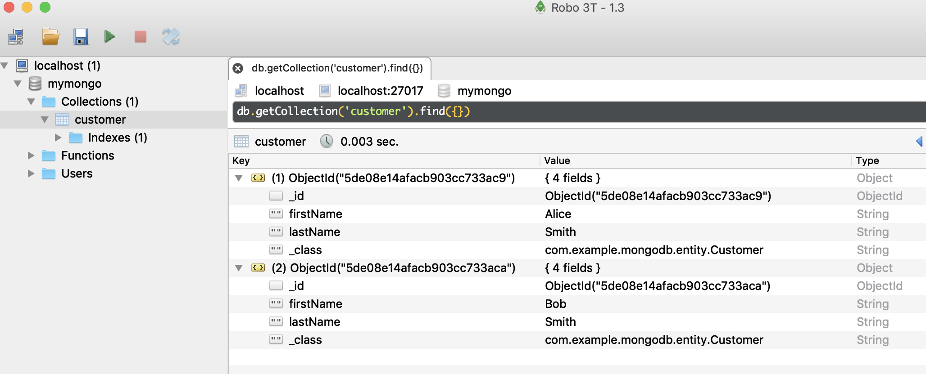
Task: Collapse the mymongo database node
Action: coord(18,84)
